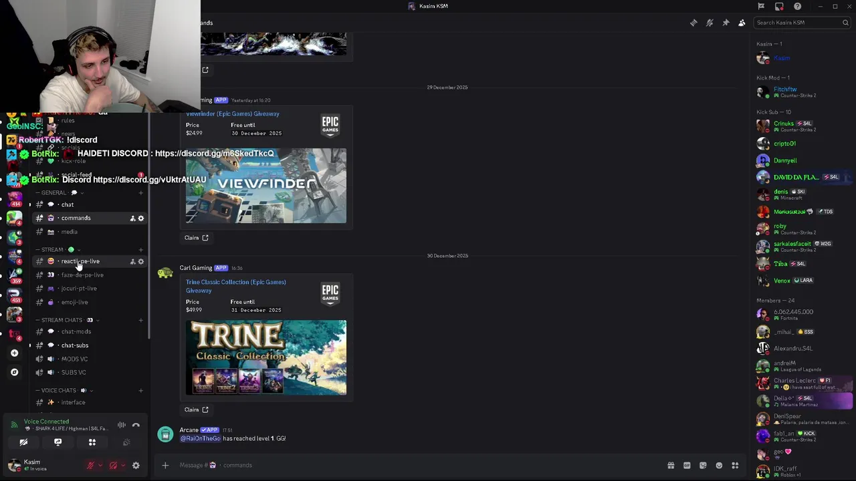Open the sticker picker
The width and height of the screenshot is (856, 481).
[x=703, y=466]
